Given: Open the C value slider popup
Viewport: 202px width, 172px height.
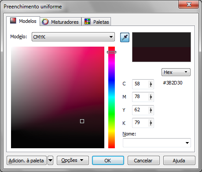Looking at the screenshot, I should click(x=151, y=84).
